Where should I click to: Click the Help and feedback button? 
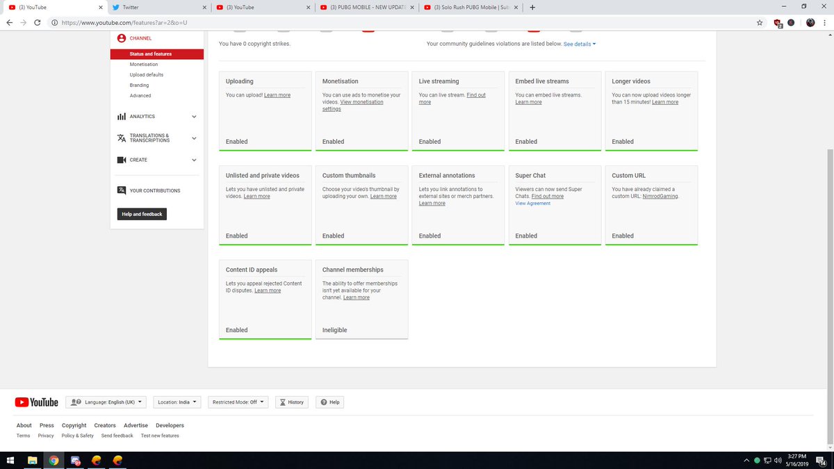[142, 214]
